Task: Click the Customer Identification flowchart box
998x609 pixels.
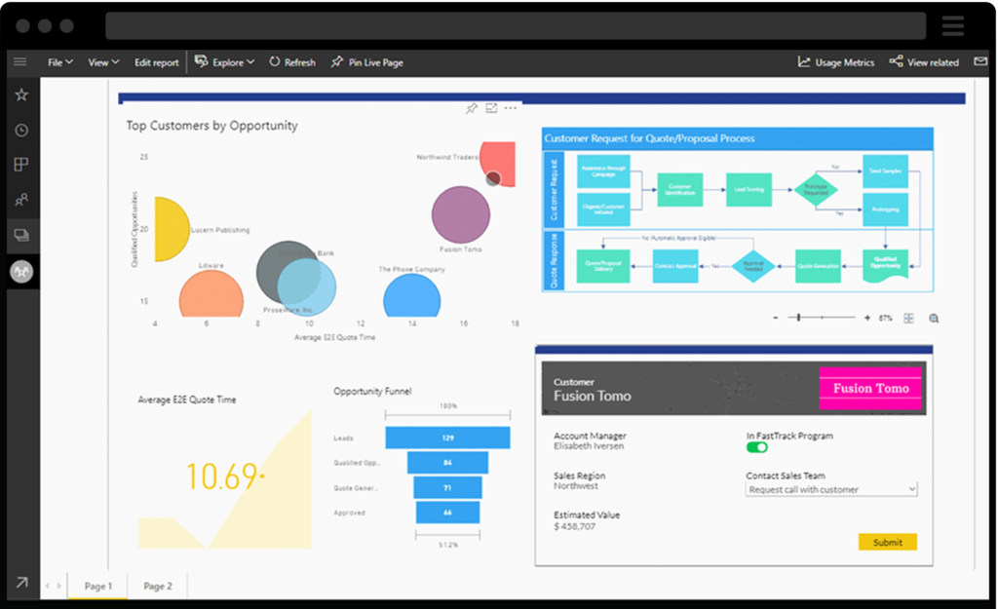Action: pyautogui.click(x=679, y=190)
